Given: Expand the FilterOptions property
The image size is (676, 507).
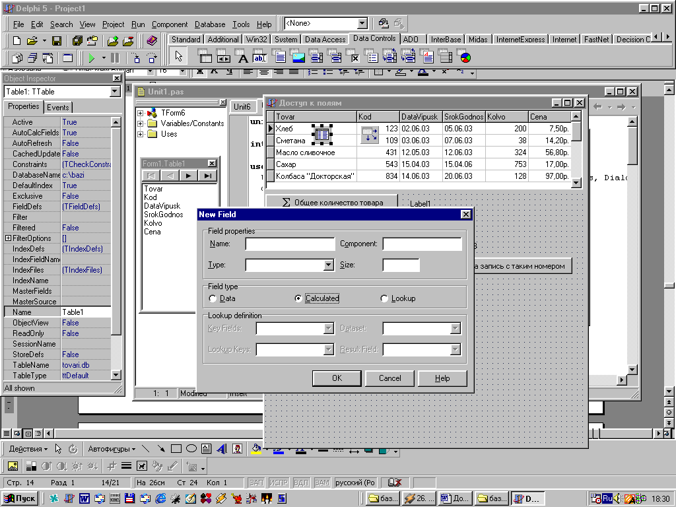Looking at the screenshot, I should click(8, 238).
